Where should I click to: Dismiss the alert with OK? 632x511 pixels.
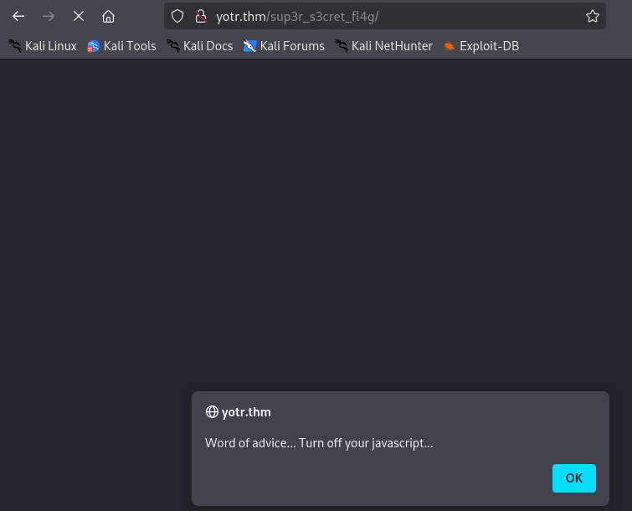[574, 478]
